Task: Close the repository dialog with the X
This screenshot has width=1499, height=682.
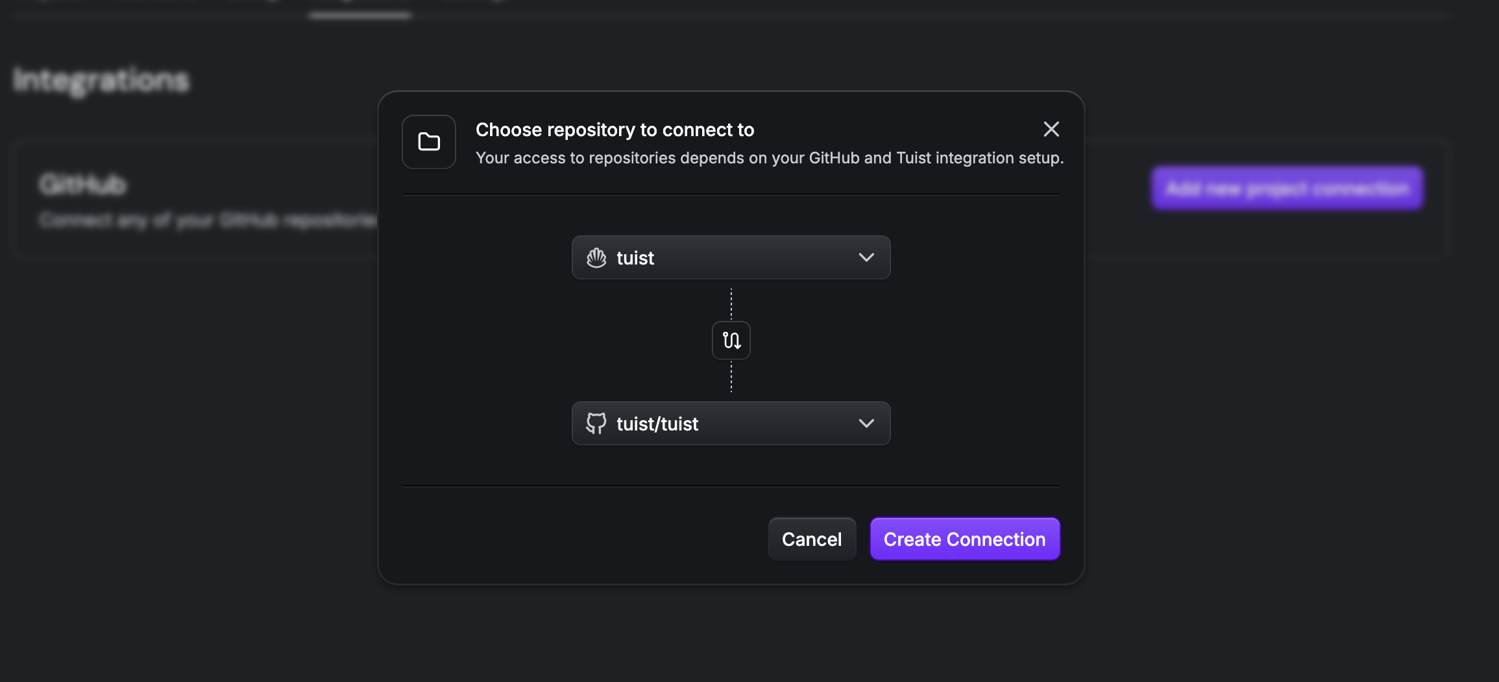Action: (1051, 129)
